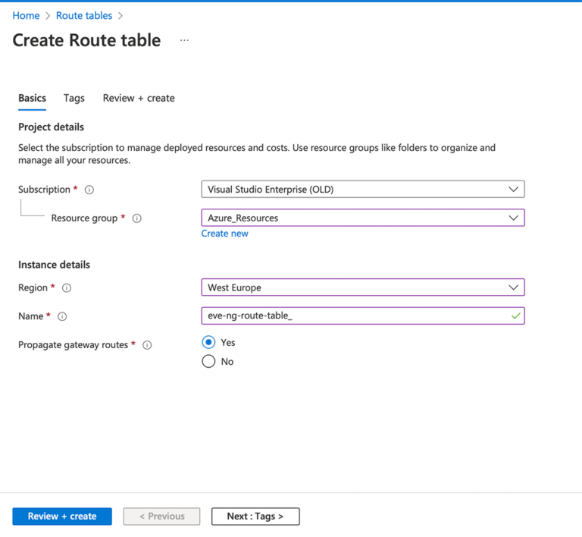
Task: Click the Region info icon
Action: [67, 288]
